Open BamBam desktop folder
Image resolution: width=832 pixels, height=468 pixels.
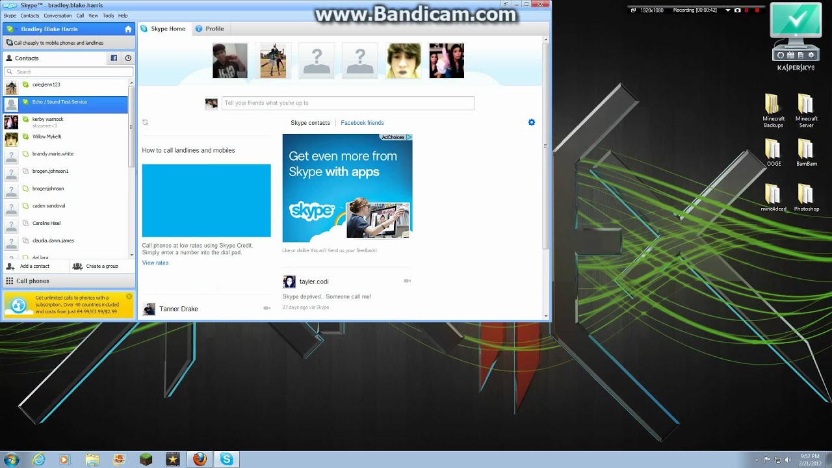click(806, 153)
